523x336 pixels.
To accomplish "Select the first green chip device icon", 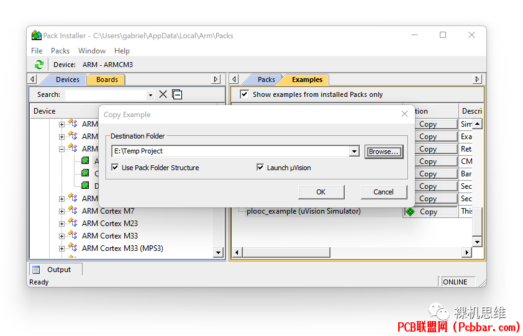I will click(x=85, y=161).
